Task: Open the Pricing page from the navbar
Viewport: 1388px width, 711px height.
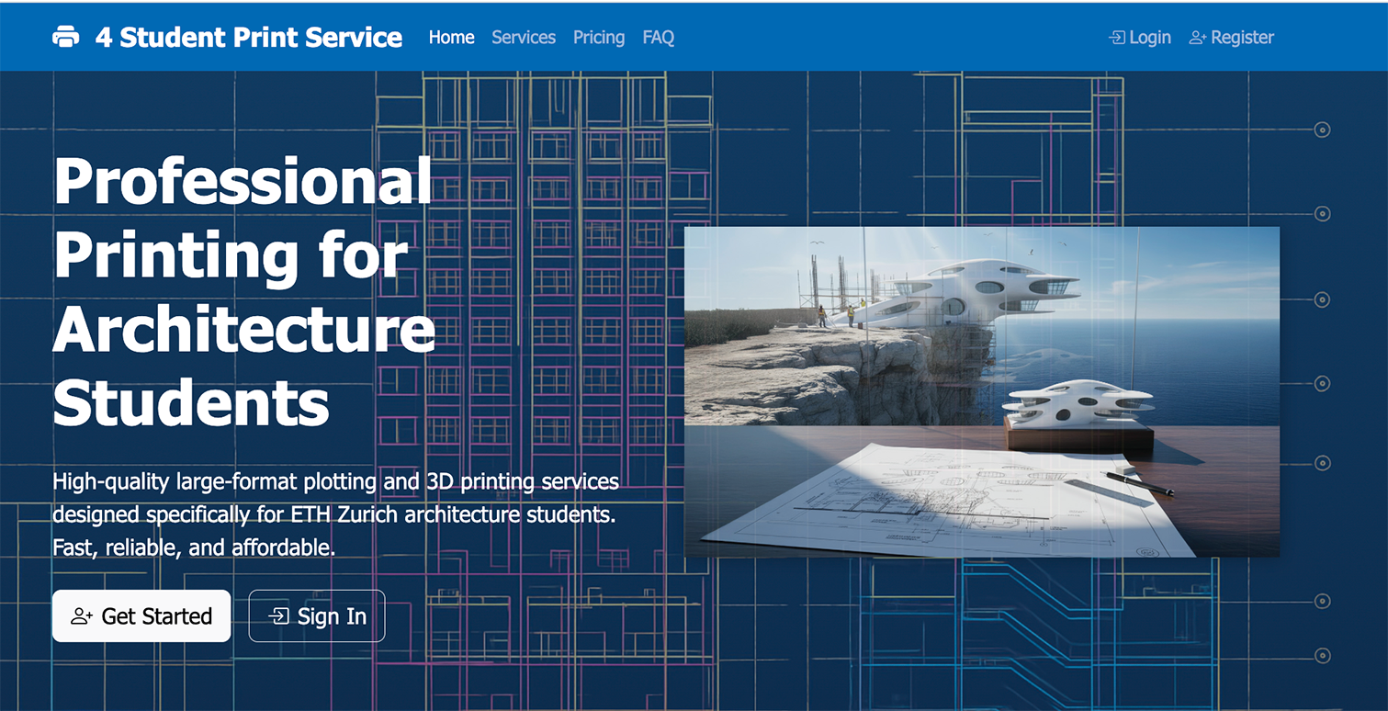Action: click(x=599, y=38)
